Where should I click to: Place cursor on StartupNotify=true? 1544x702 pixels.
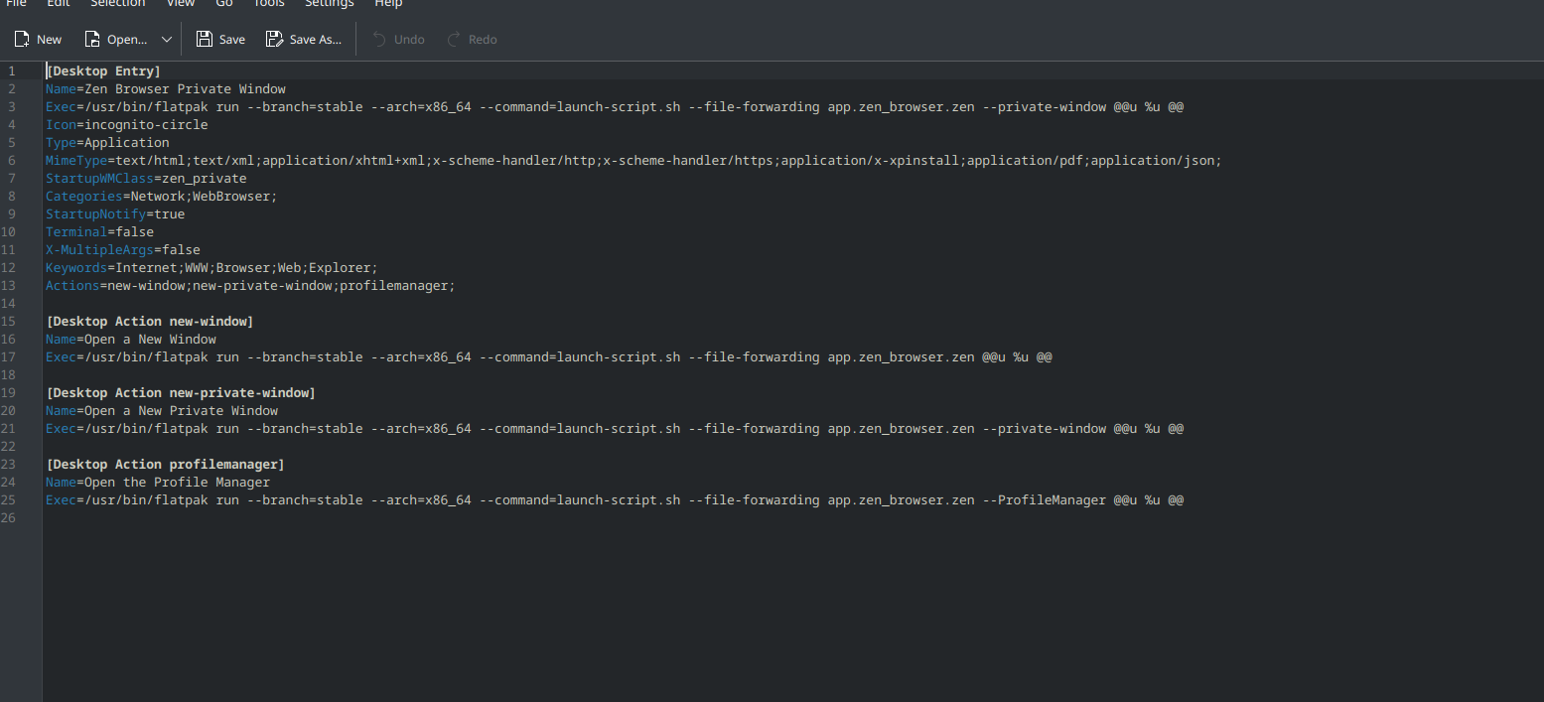pyautogui.click(x=115, y=214)
